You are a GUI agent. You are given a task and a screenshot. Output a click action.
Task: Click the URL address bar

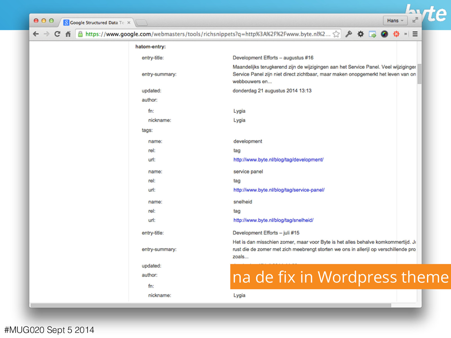point(208,34)
